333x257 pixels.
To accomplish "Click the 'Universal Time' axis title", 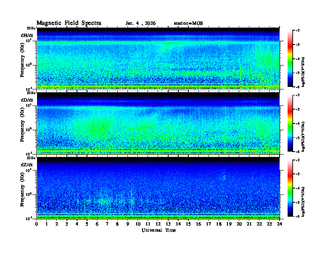I will pyautogui.click(x=159, y=230).
